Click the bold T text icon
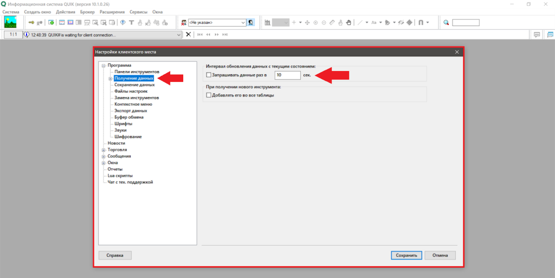Viewport: 555px width, 278px height. point(131,23)
